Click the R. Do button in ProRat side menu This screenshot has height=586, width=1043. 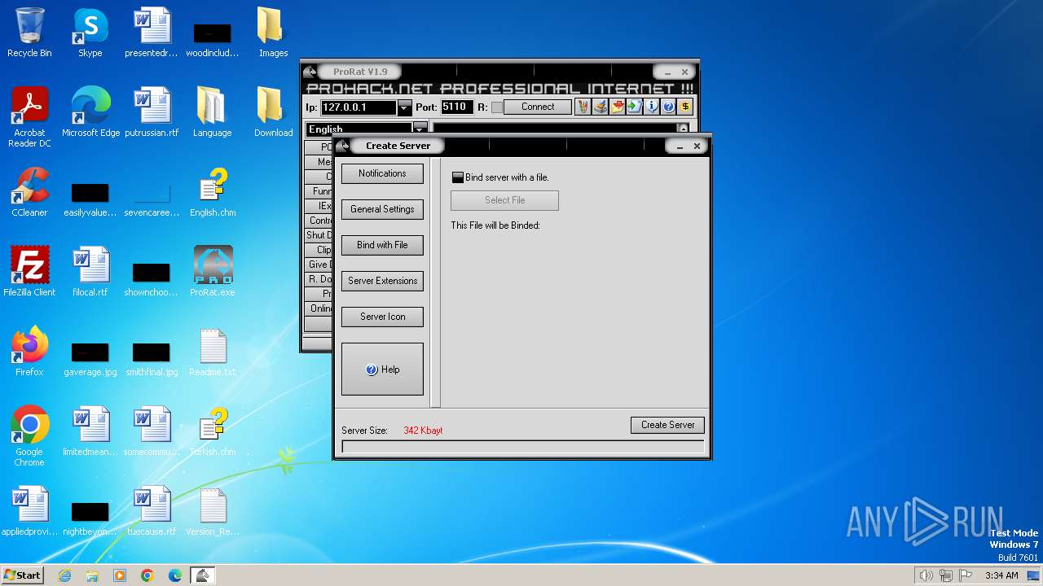pyautogui.click(x=319, y=279)
